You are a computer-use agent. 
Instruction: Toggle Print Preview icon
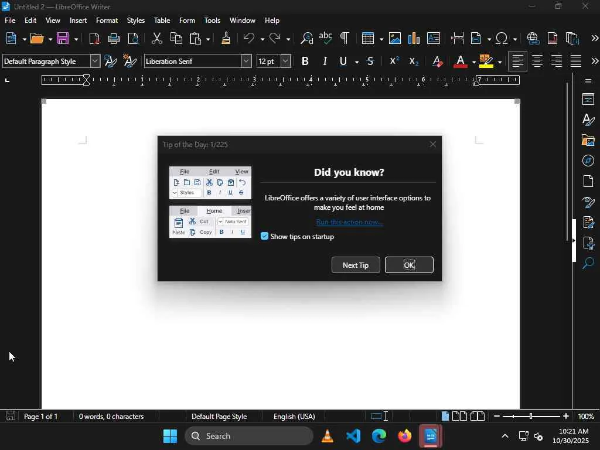133,39
